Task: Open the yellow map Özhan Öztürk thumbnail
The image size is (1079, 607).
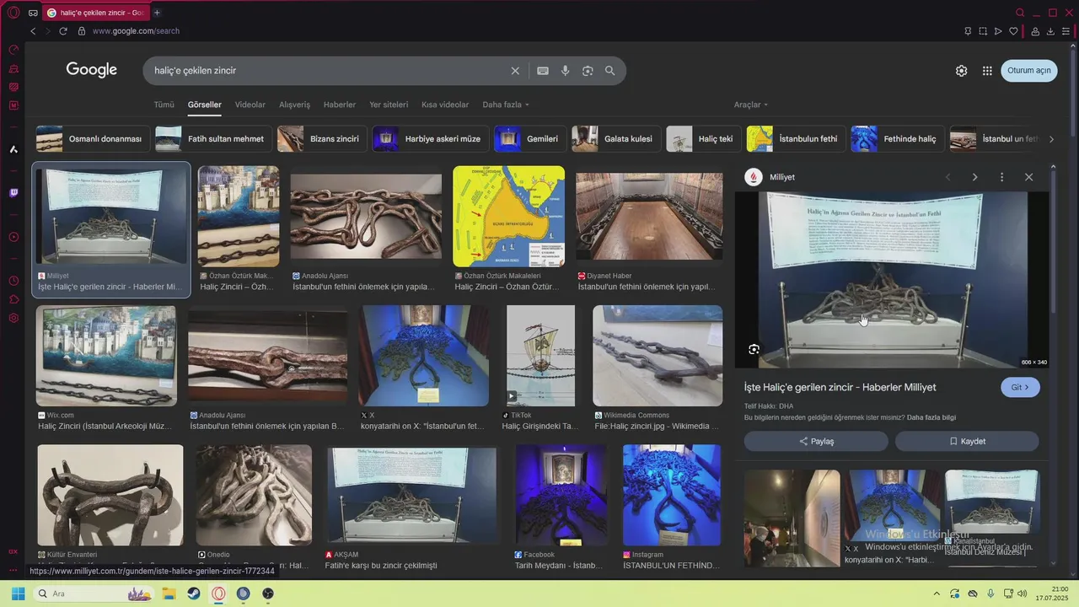Action: click(x=509, y=217)
